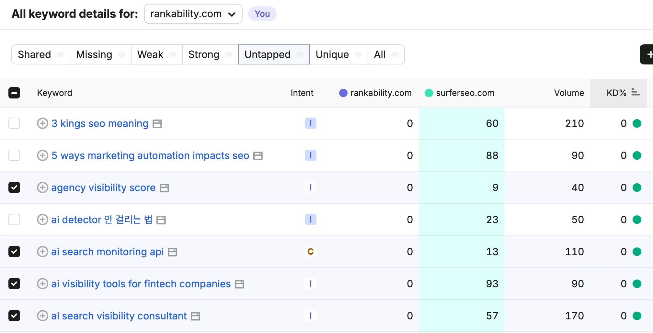Viewport: 653px width, 333px height.
Task: Open keyword link 'ai search monitoring api'
Action: (108, 252)
